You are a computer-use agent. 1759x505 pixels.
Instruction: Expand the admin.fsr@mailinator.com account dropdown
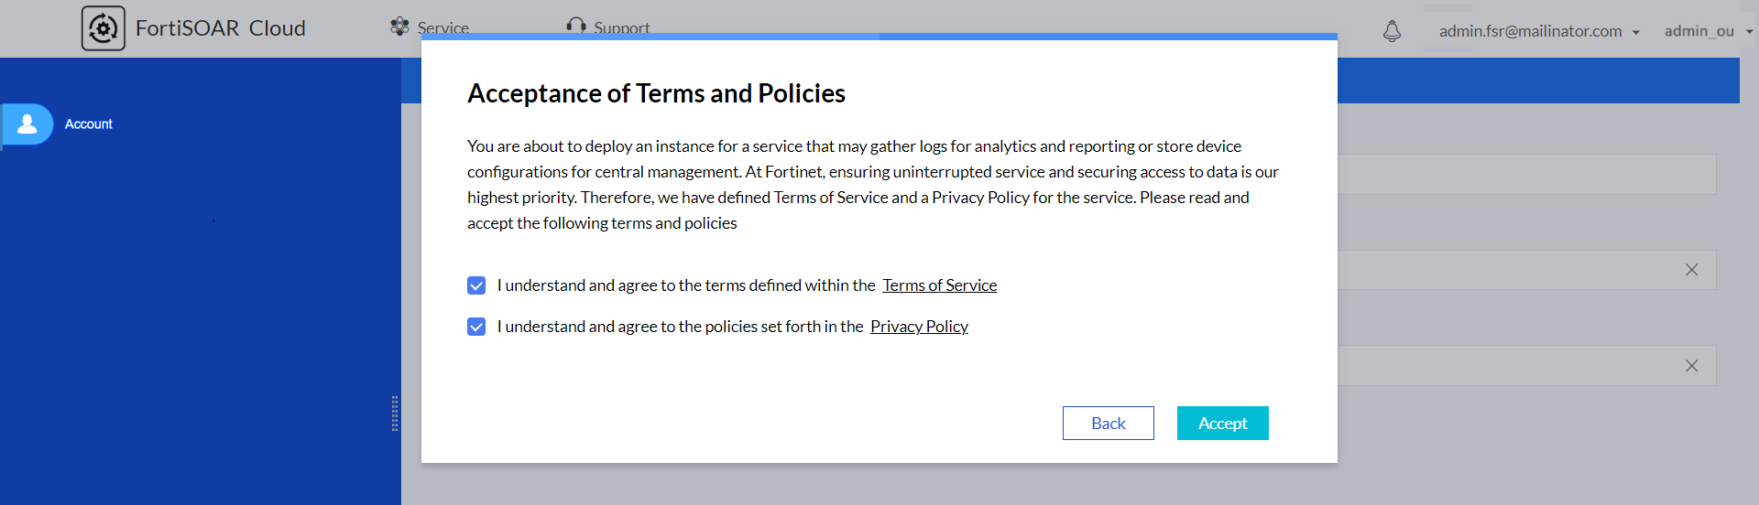[x=1539, y=31]
